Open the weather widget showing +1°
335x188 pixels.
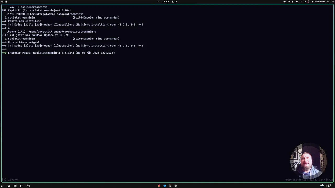tap(326, 186)
